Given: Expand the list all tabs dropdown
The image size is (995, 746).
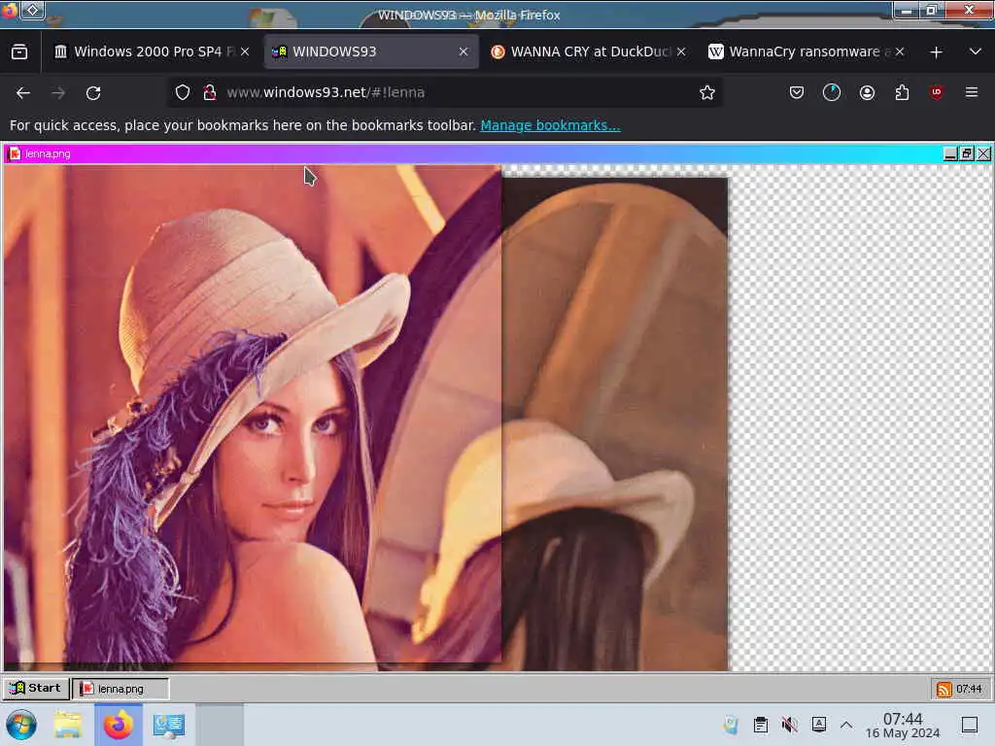Looking at the screenshot, I should [x=976, y=51].
